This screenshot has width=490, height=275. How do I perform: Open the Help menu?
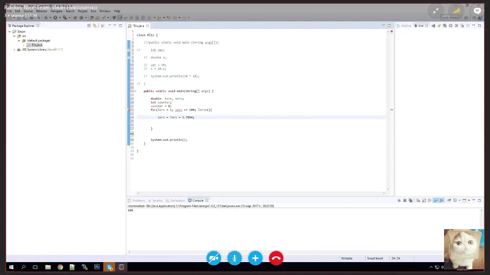coord(117,11)
